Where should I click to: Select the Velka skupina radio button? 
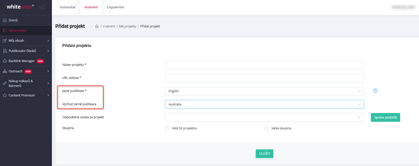pyautogui.click(x=267, y=128)
